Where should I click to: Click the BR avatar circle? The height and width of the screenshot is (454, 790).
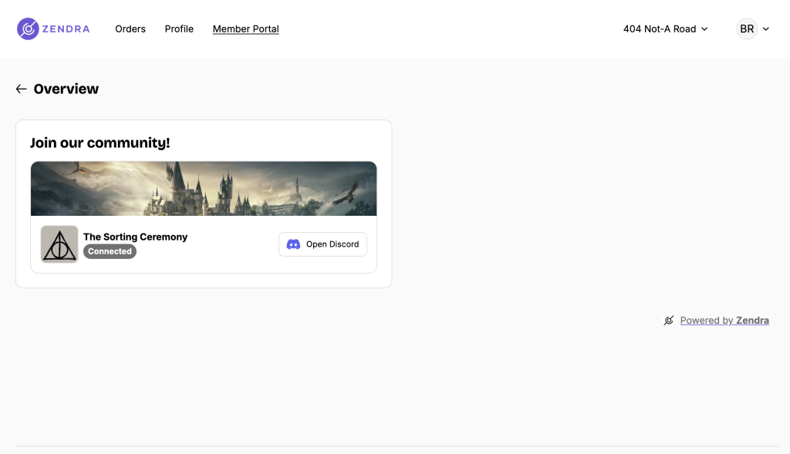(x=747, y=29)
